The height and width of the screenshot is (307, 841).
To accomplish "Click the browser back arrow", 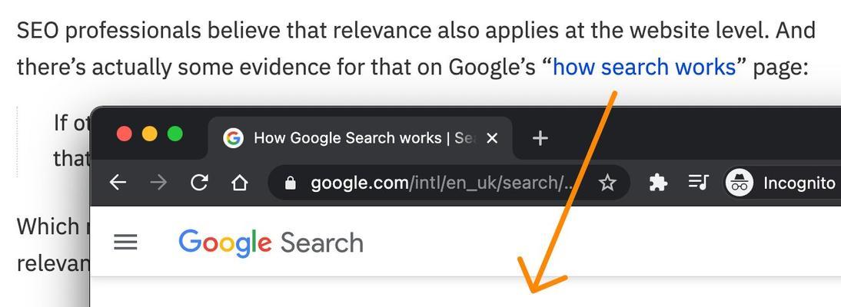I will pos(118,183).
